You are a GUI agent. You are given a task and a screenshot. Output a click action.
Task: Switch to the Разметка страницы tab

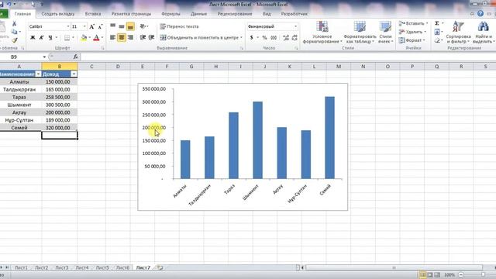(131, 14)
